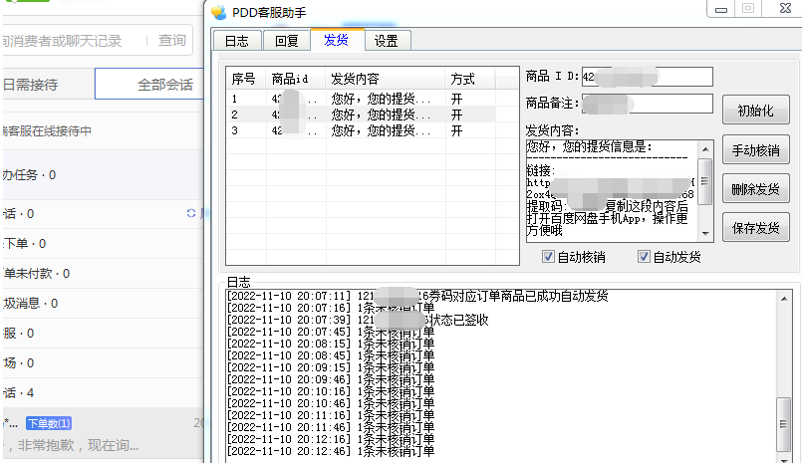Click the 商品备注 input field
802x463 pixels.
pyautogui.click(x=648, y=104)
